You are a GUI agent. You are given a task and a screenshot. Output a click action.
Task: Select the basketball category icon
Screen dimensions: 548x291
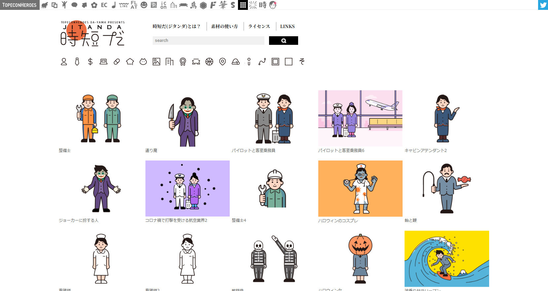click(x=209, y=62)
